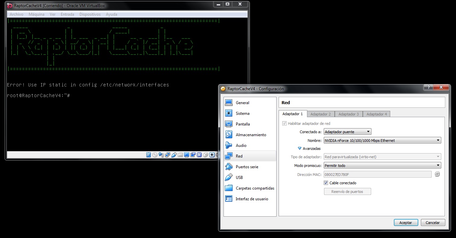The width and height of the screenshot is (456, 238).
Task: Click Carpetas compartidas folder icon in sidebar
Action: 229,188
